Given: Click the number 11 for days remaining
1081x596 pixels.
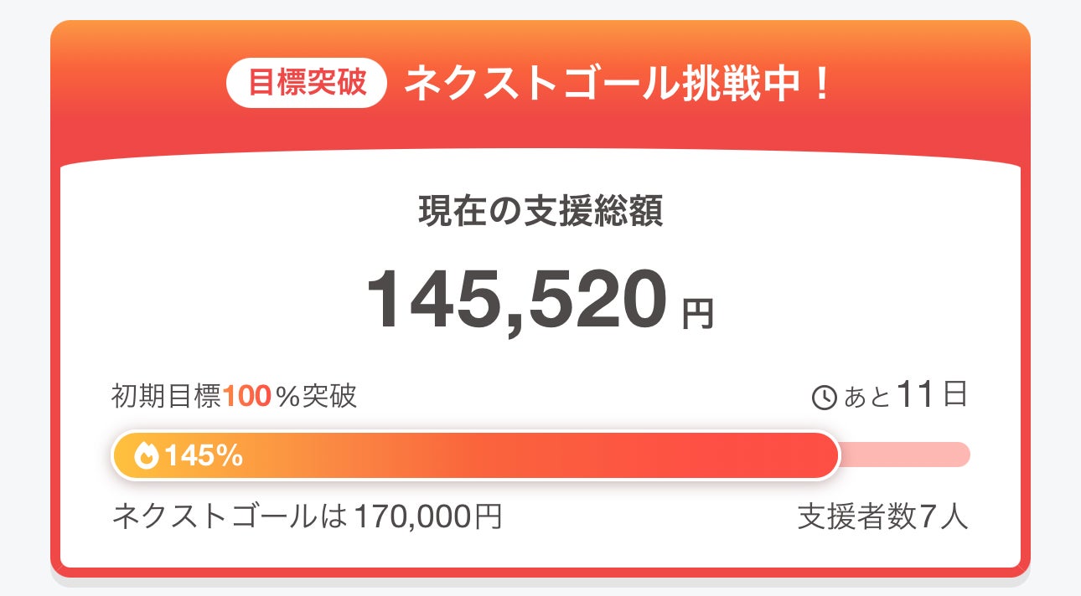Looking at the screenshot, I should point(913,394).
